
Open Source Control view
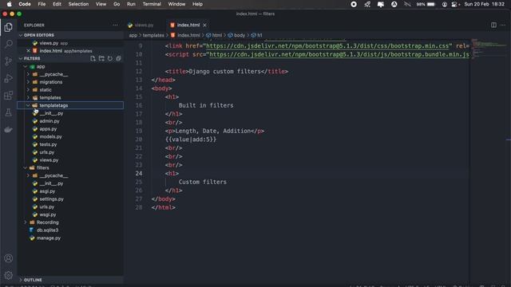pyautogui.click(x=9, y=61)
